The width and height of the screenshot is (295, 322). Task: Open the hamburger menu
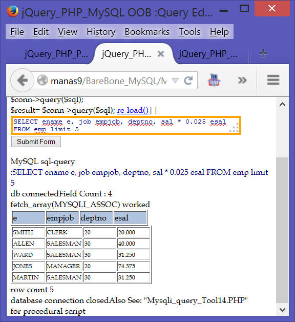[273, 80]
